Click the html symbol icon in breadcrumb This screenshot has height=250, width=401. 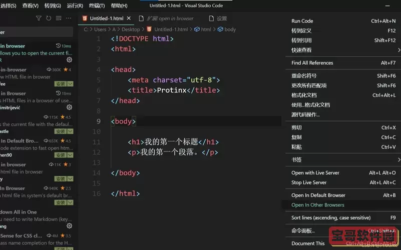click(x=197, y=29)
